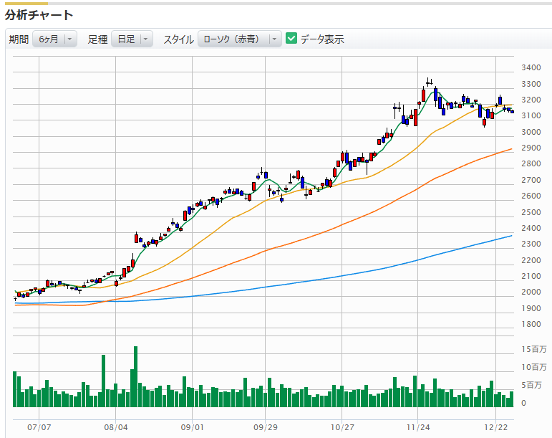Viewport: 552px width, 438px height.
Task: Click the 15百万 volume axis label
Action: 533,350
